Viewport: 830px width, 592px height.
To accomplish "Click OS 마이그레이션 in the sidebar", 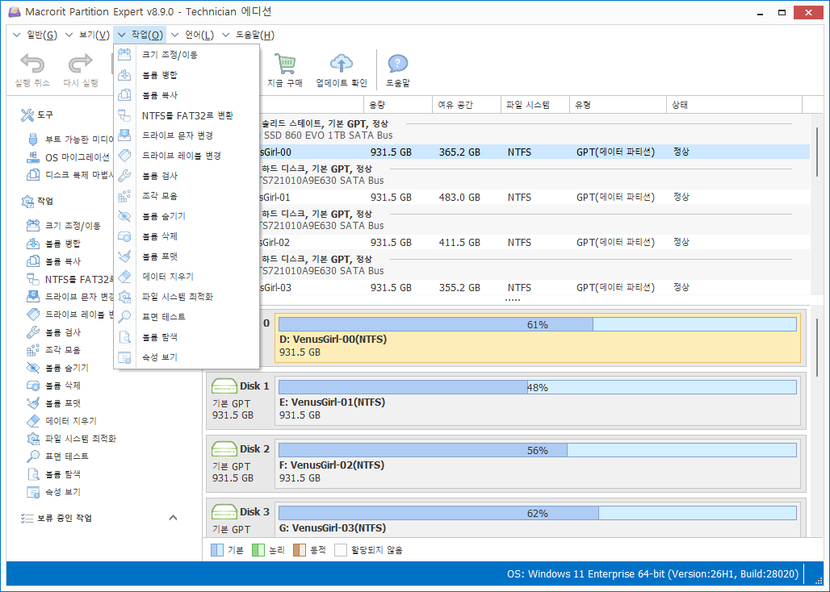I will pyautogui.click(x=69, y=157).
